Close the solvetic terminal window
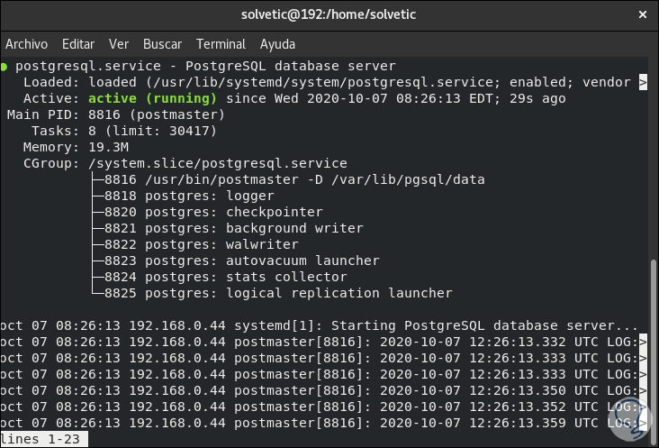Screen dimensions: 659x448 coord(641,14)
